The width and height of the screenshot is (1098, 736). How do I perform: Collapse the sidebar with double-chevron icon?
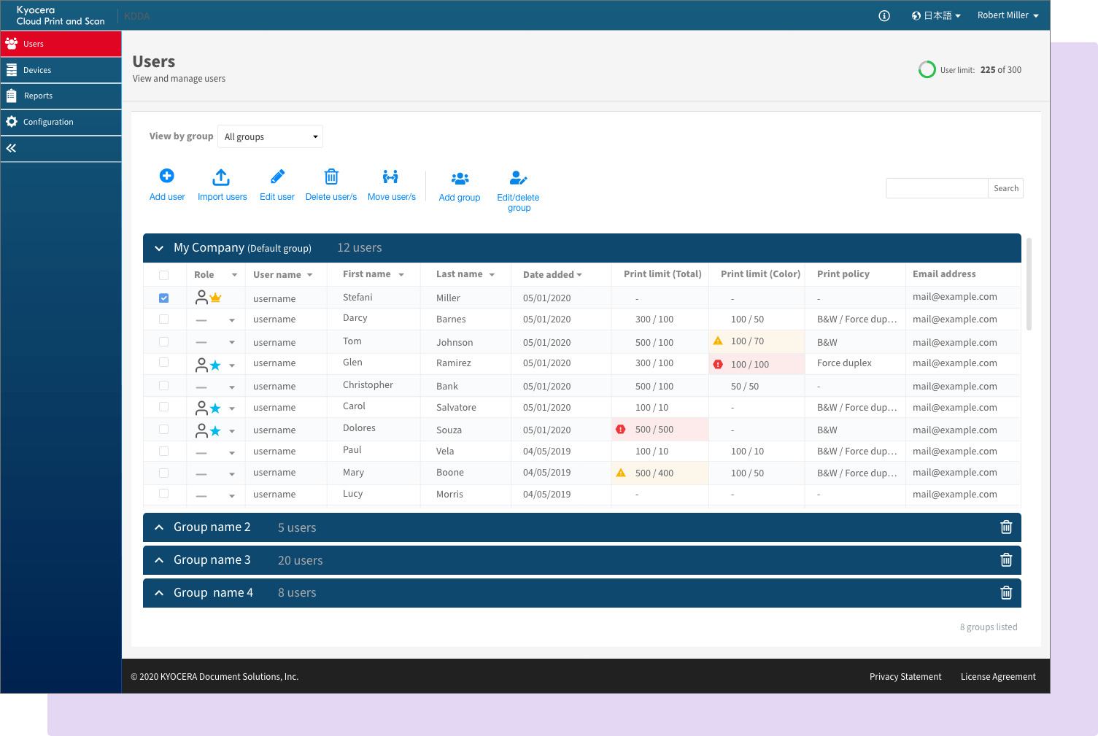(x=11, y=148)
